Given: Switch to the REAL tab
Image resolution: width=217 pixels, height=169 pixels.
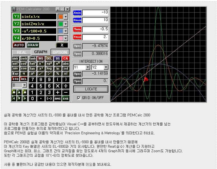Looking at the screenshot, I should click(21, 52).
